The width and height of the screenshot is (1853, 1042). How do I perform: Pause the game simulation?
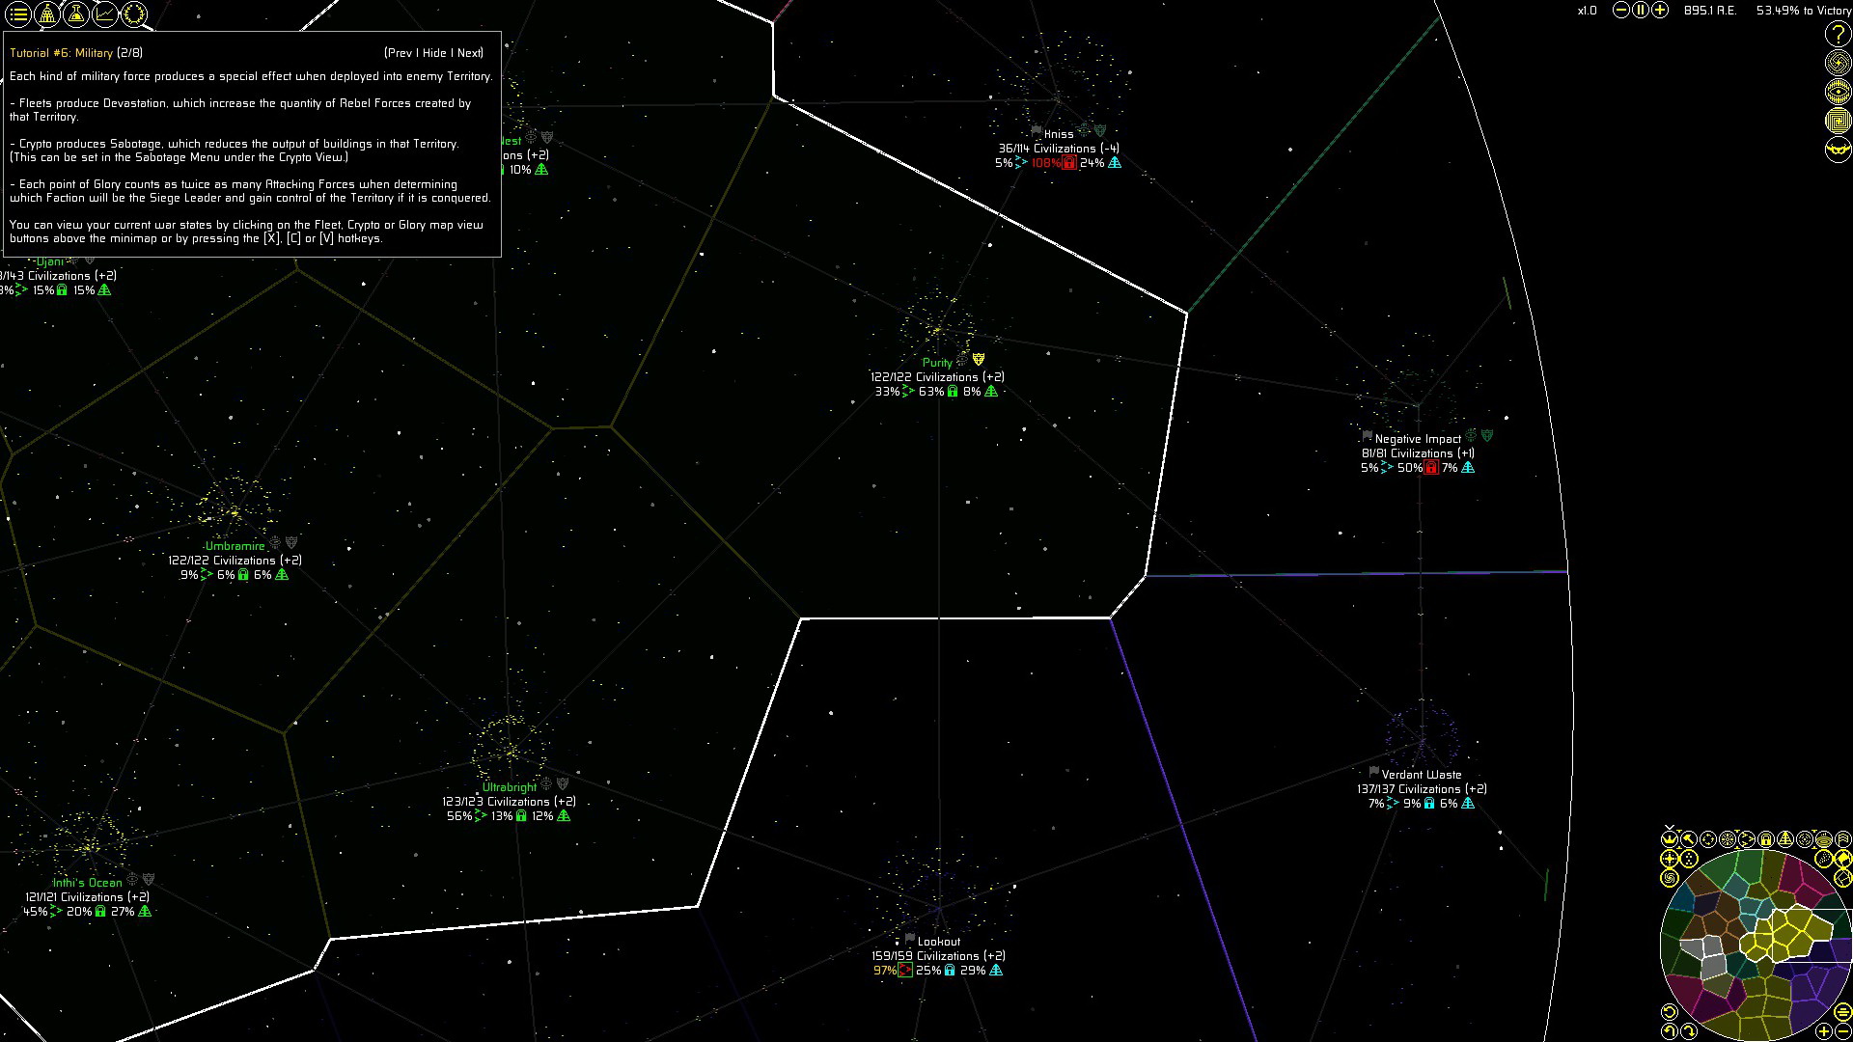pos(1641,11)
